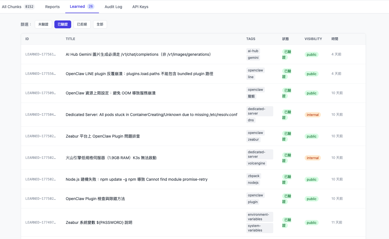Select the zeabur tag
Image resolution: width=389 pixels, height=239 pixels.
[x=253, y=139]
